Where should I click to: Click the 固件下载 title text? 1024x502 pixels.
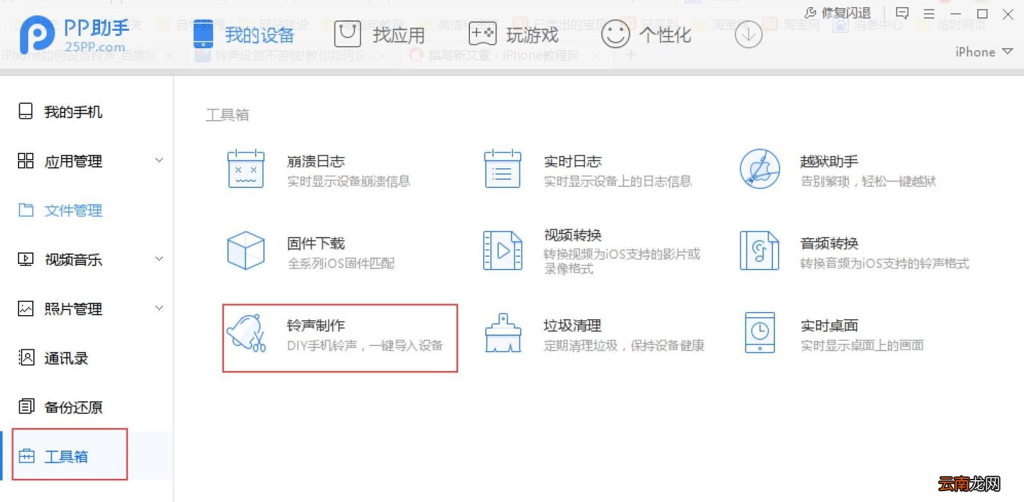316,243
